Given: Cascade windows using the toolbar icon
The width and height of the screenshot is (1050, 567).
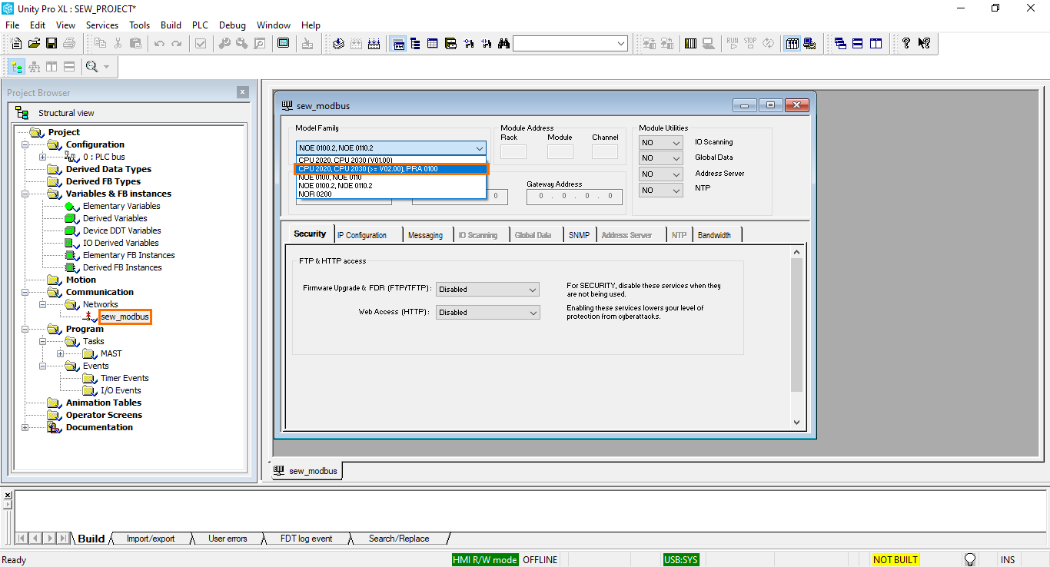Looking at the screenshot, I should point(840,44).
